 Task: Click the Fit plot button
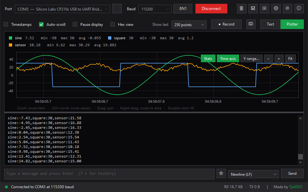[290, 59]
